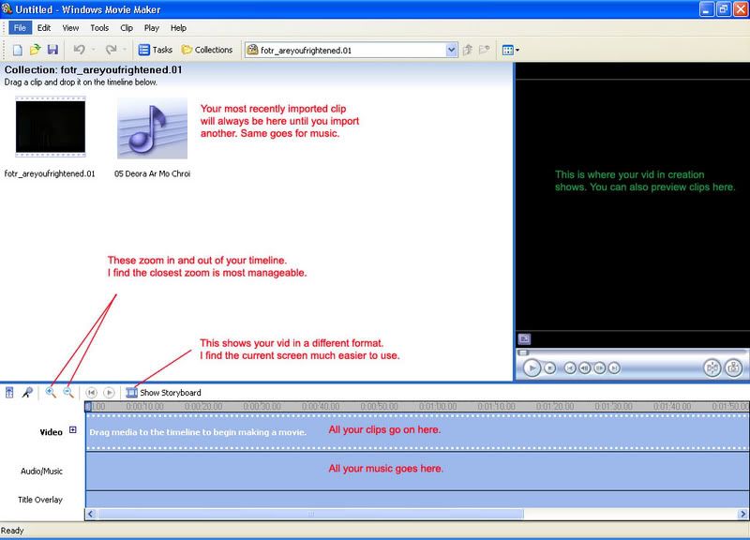
Task: Click the Windows Movie Maker title bar icon
Action: click(7, 8)
